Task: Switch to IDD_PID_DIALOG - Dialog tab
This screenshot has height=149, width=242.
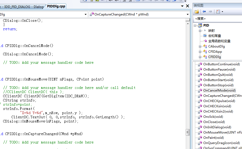Action: (22, 7)
